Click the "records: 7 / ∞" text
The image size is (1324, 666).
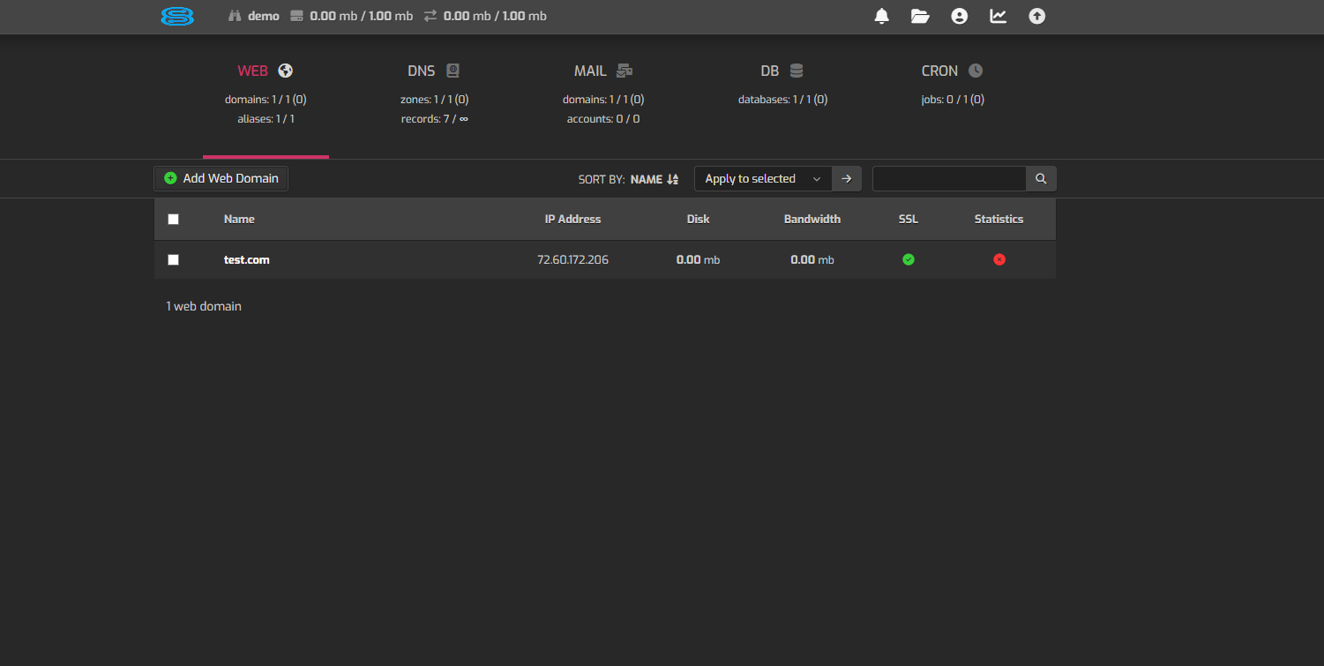pyautogui.click(x=434, y=118)
